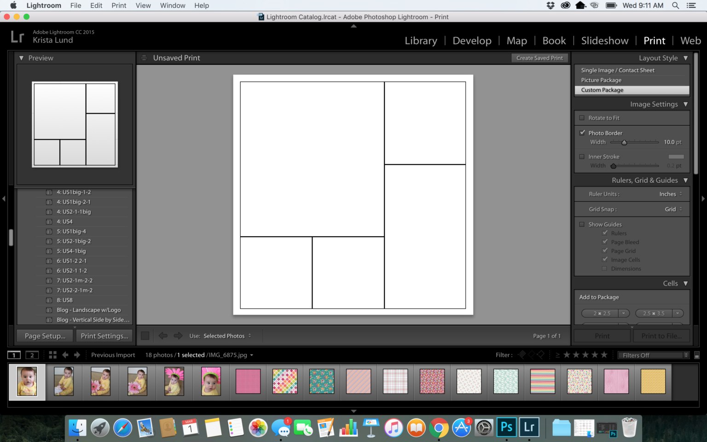The width and height of the screenshot is (707, 442).
Task: Enable the Dimensions guide checkbox
Action: click(x=604, y=268)
